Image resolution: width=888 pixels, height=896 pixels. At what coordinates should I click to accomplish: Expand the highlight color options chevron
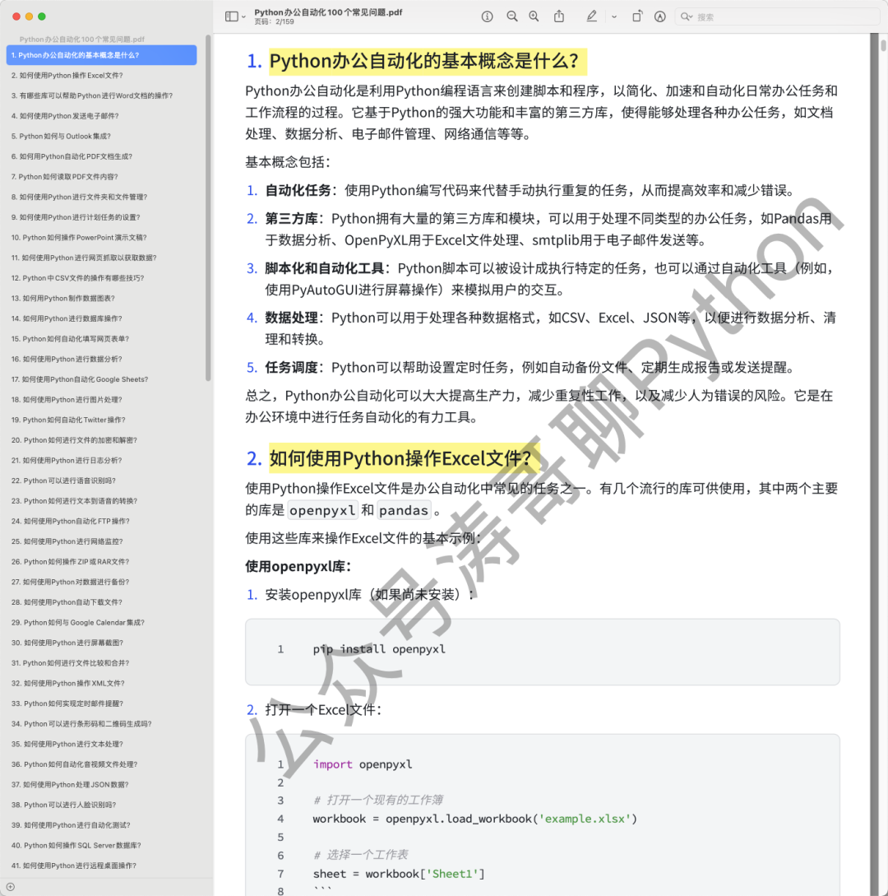[614, 17]
